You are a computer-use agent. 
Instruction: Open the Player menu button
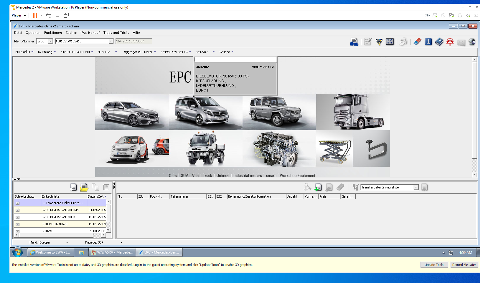(19, 15)
